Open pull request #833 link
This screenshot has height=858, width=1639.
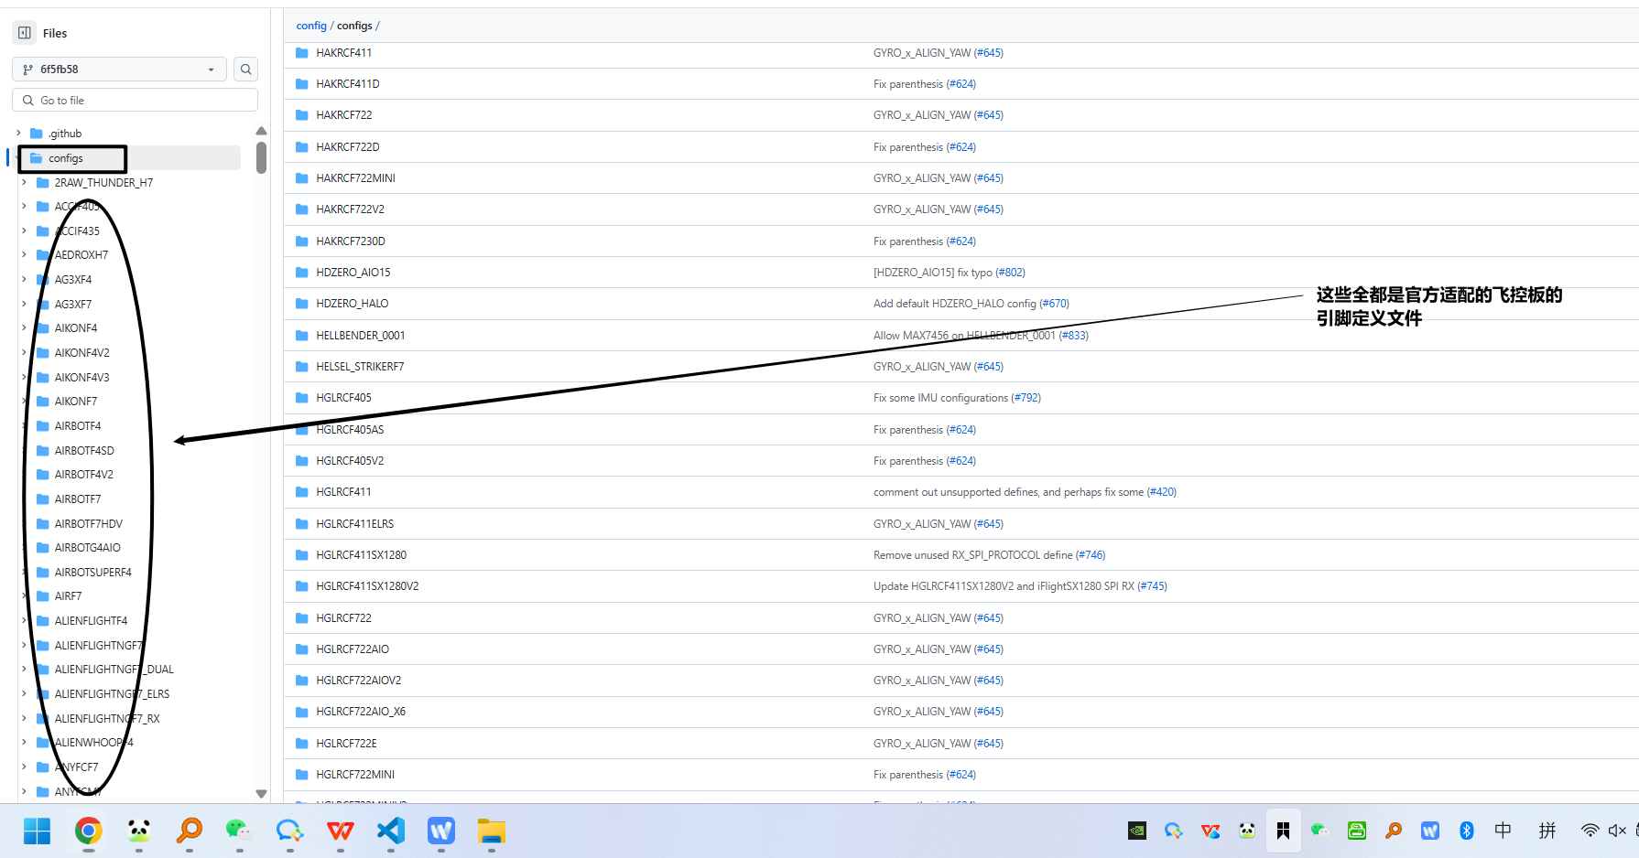[1073, 336]
